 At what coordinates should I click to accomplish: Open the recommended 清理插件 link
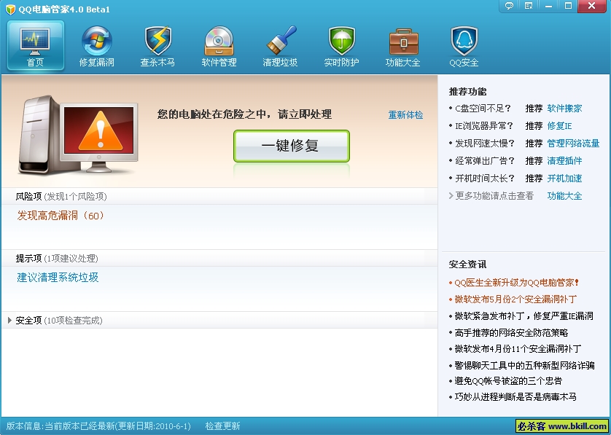pyautogui.click(x=564, y=161)
